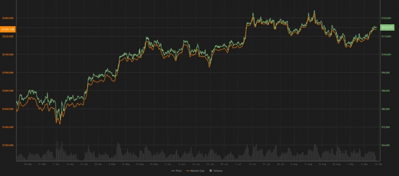Select the 5. May date label

[112, 164]
